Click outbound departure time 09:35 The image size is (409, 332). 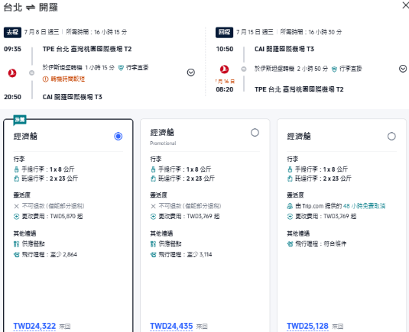pyautogui.click(x=12, y=49)
